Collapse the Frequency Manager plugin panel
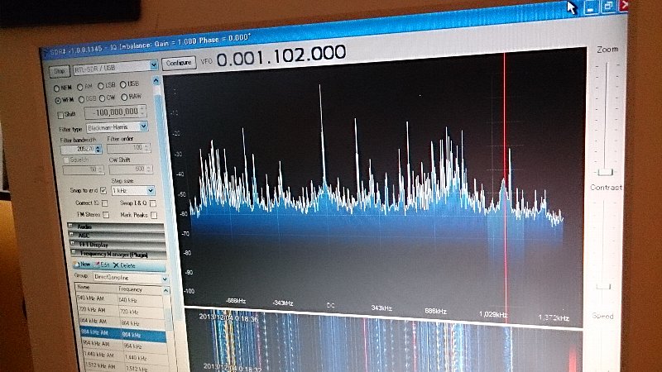This screenshot has height=372, width=662. [74, 253]
